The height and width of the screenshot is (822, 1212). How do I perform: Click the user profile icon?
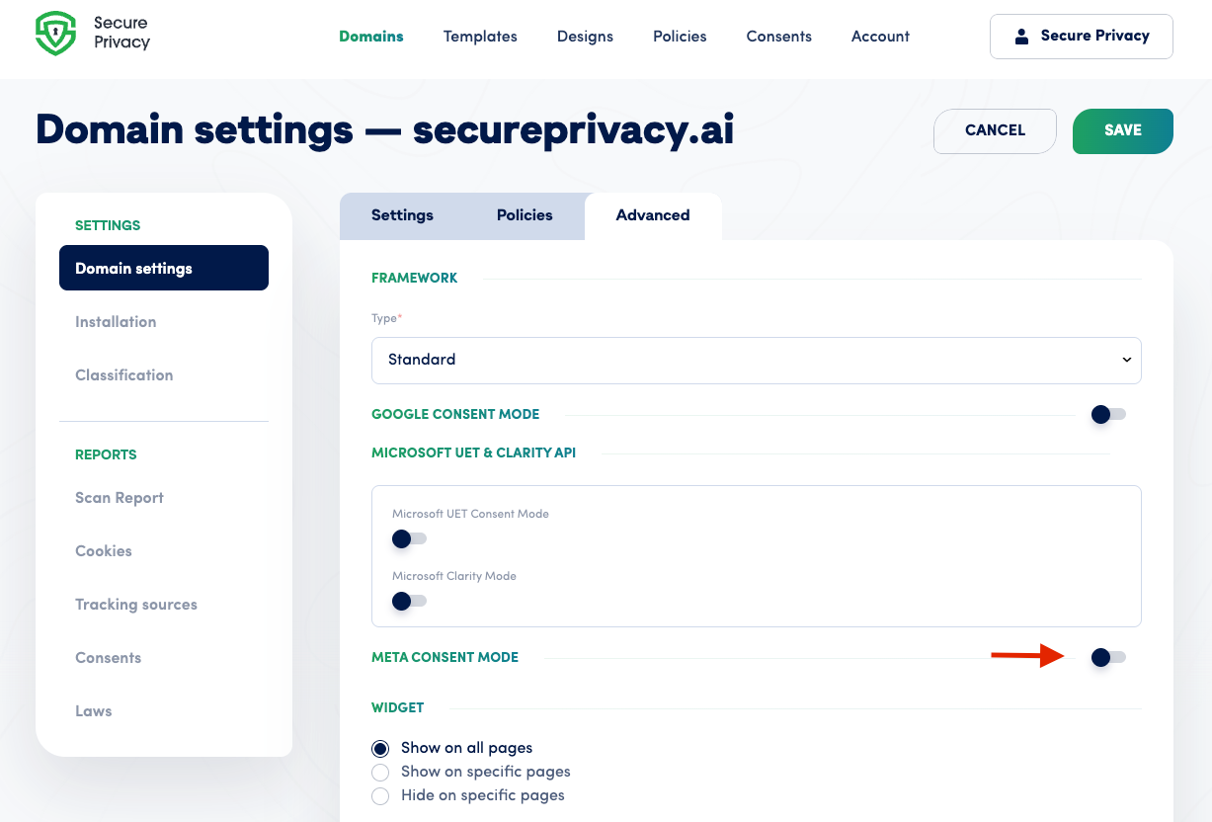point(1021,37)
